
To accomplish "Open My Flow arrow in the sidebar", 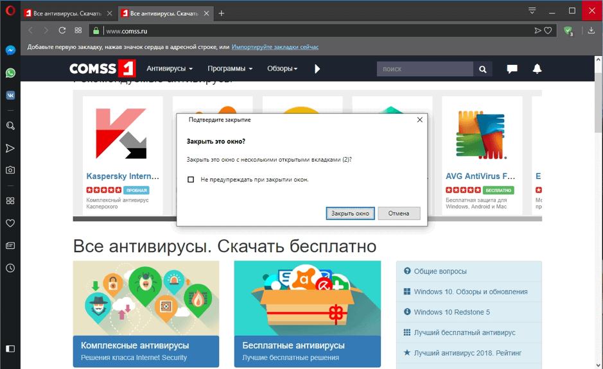I will 10,148.
